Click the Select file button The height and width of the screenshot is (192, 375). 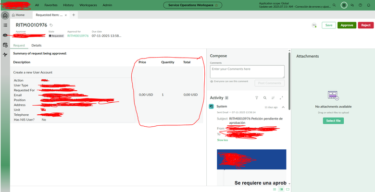[333, 120]
